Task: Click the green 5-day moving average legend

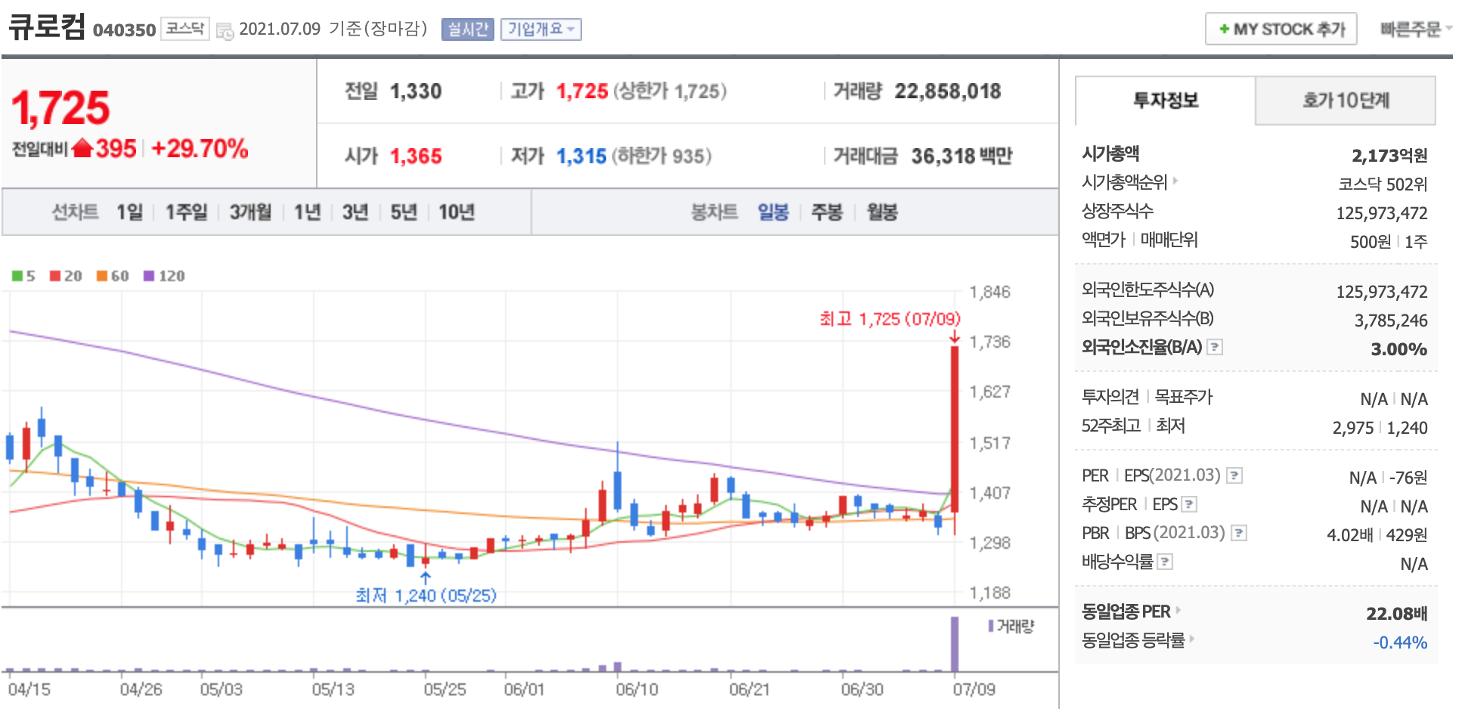Action: point(23,276)
